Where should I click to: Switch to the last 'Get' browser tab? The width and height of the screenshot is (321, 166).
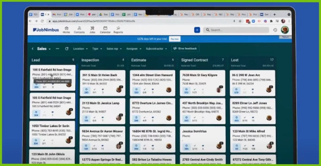tap(265, 14)
